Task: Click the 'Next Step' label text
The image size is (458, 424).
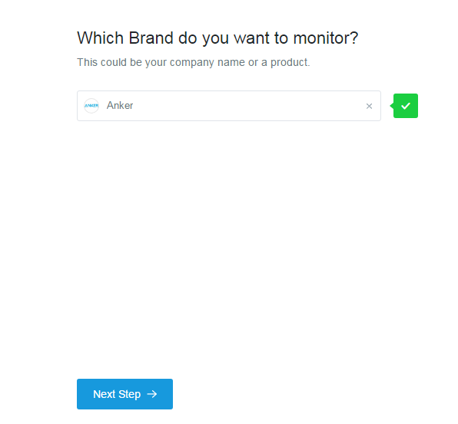Action: click(x=117, y=394)
